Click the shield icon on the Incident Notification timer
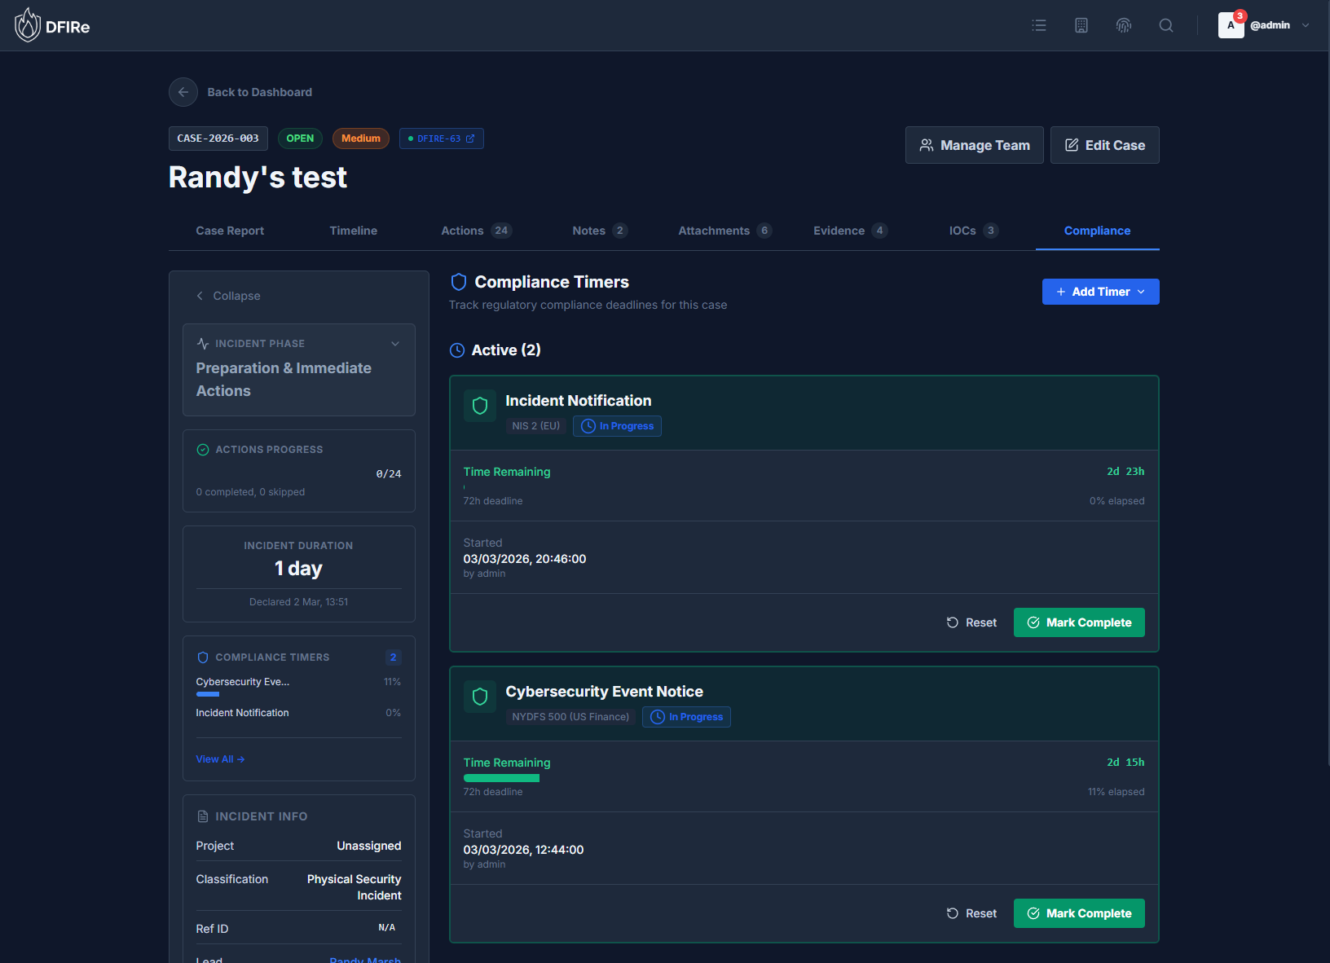 (480, 406)
